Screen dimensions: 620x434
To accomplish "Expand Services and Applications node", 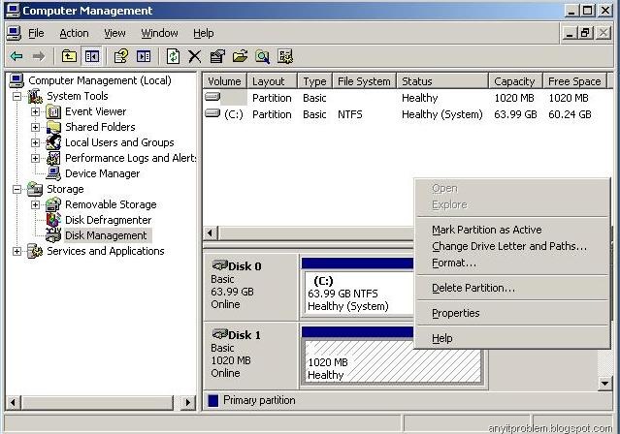I will click(17, 251).
